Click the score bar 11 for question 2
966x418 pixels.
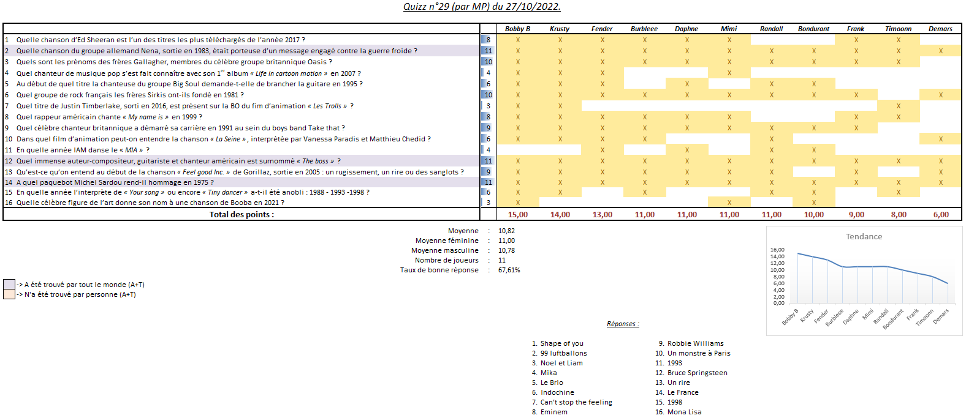(x=488, y=51)
